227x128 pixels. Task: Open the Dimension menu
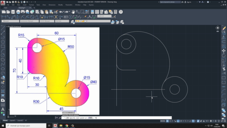52,5
